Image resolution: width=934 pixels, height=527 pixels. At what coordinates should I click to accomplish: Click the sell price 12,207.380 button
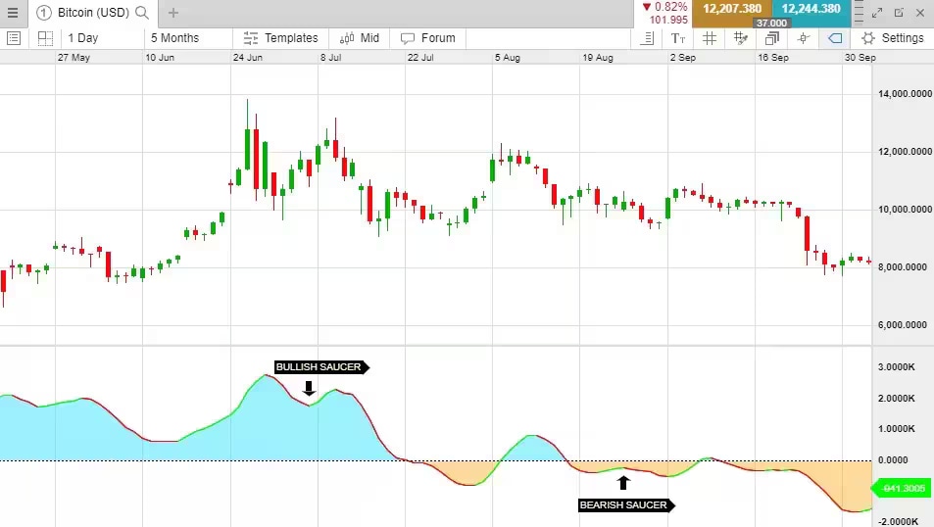click(x=732, y=10)
